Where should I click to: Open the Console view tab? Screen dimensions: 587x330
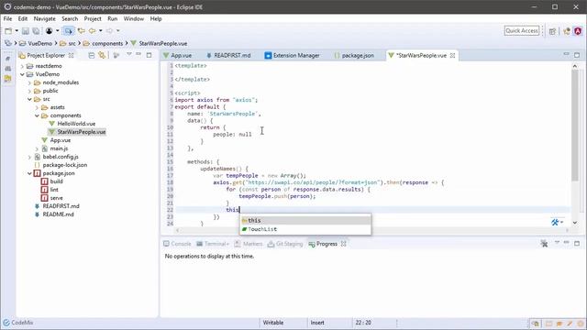(x=177, y=244)
